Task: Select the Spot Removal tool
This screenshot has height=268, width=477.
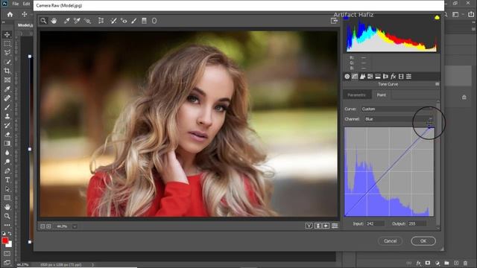Action: 113,21
